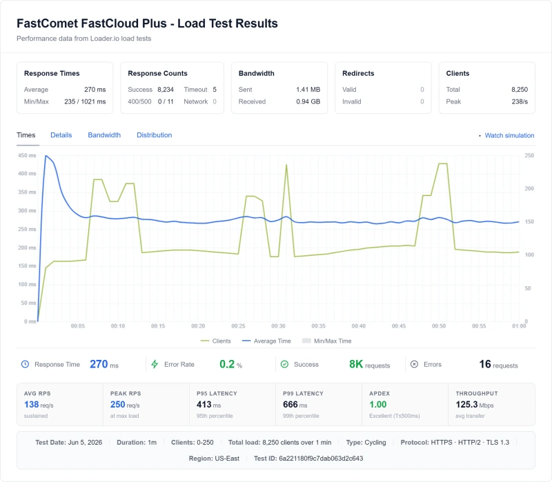
Task: Click the Response Counts card heading
Action: (157, 73)
